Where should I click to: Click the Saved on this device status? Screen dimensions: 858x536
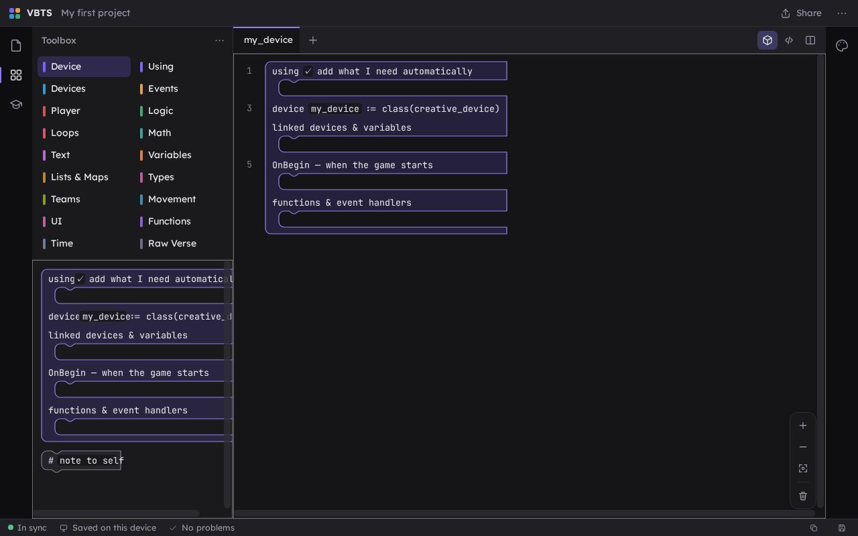[108, 528]
